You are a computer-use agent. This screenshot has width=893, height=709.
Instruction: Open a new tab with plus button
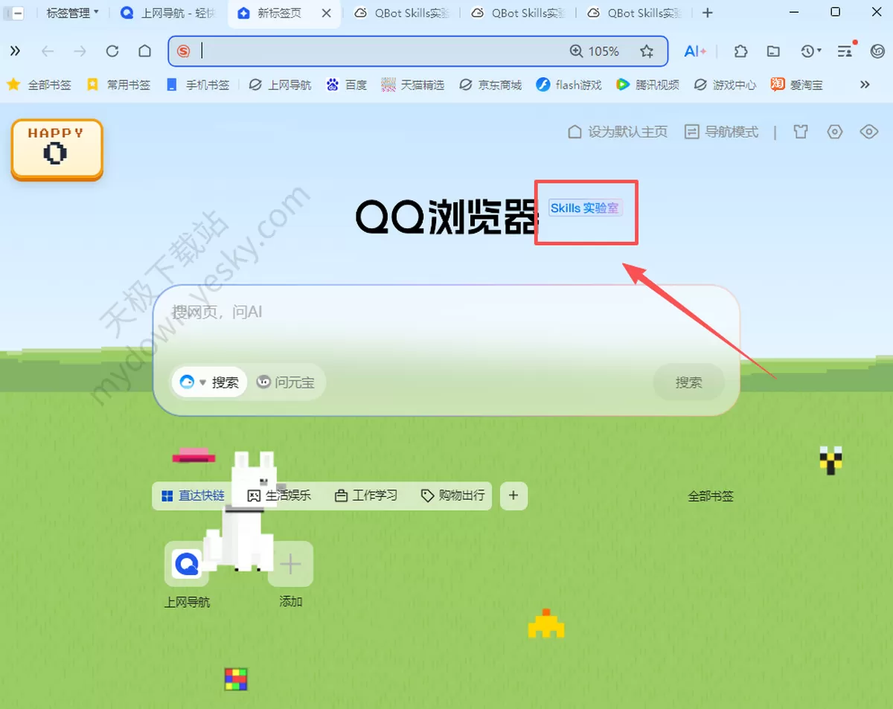pyautogui.click(x=708, y=13)
